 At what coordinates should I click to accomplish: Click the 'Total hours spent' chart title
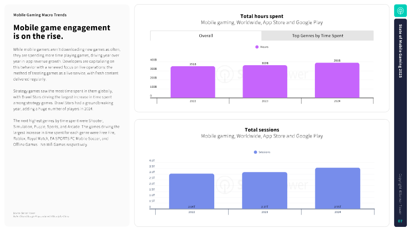tap(262, 16)
